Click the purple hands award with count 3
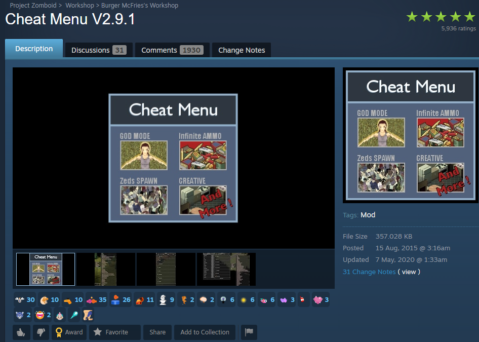 point(287,300)
